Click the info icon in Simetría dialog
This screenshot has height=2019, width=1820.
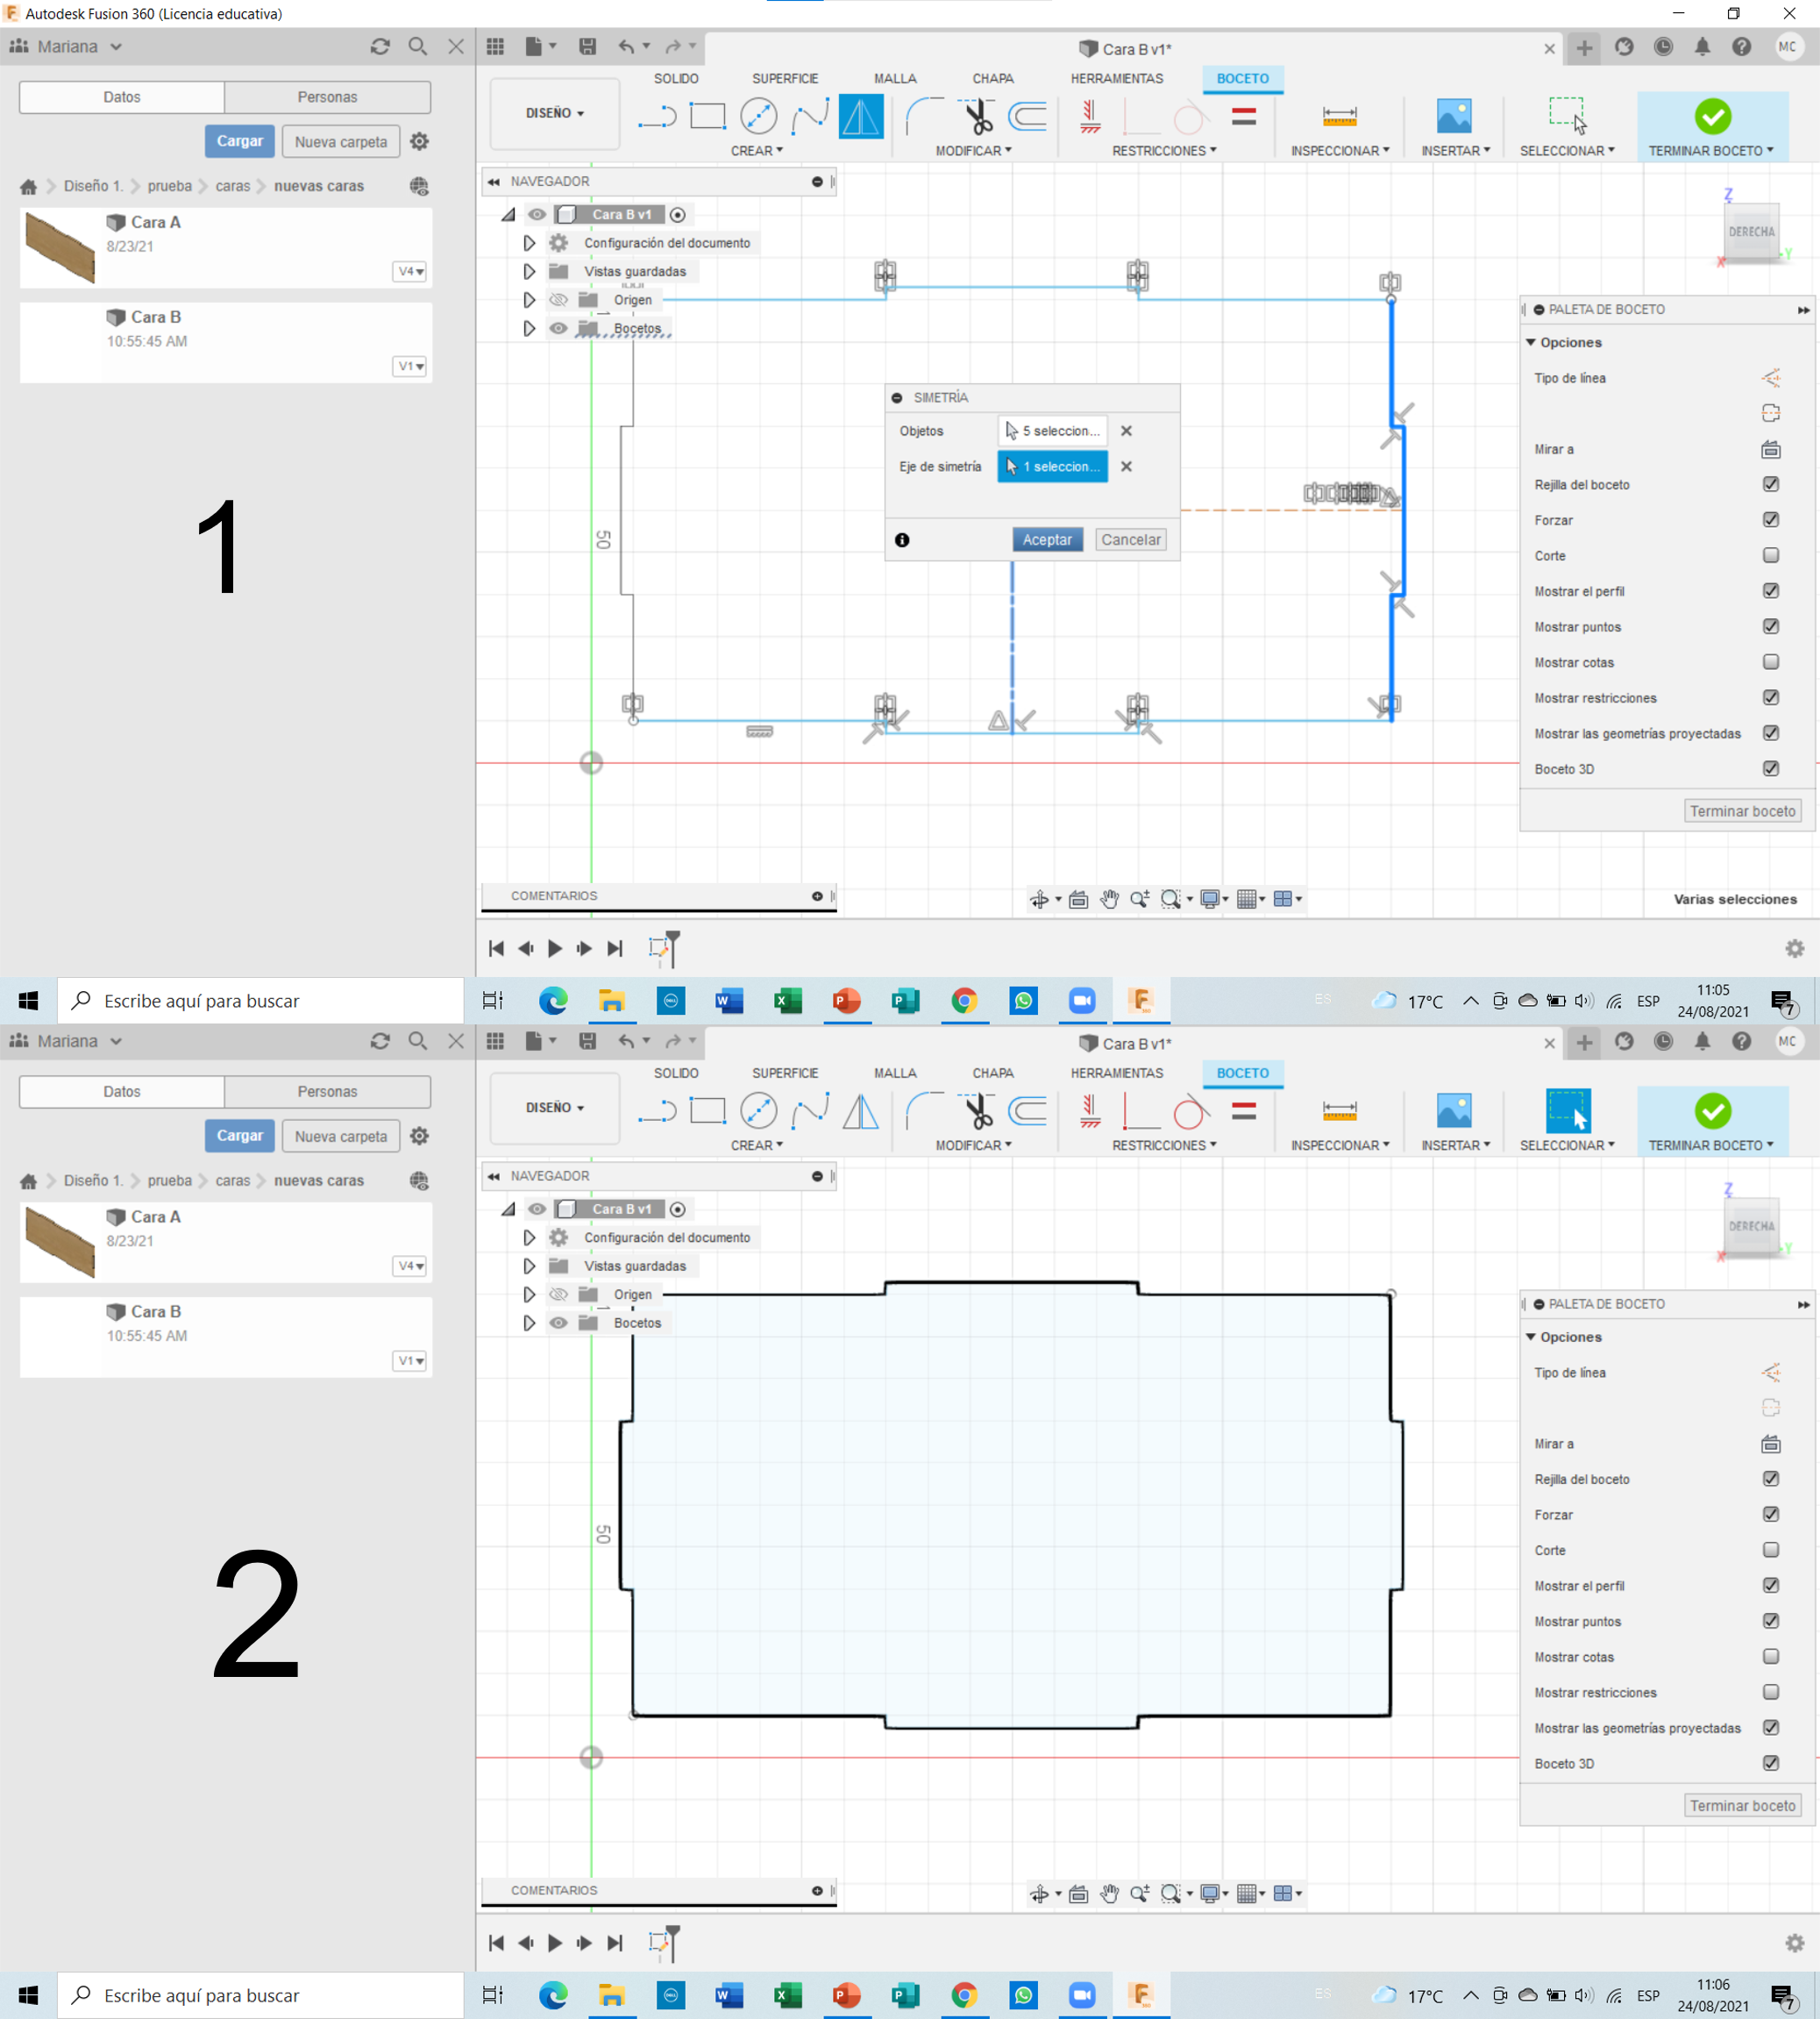(x=902, y=540)
